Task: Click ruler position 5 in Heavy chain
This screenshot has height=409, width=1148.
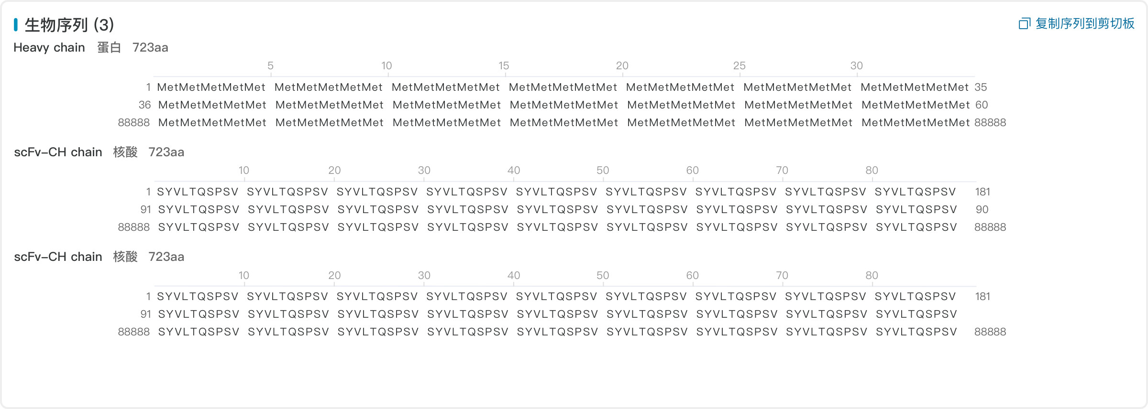Action: click(270, 66)
